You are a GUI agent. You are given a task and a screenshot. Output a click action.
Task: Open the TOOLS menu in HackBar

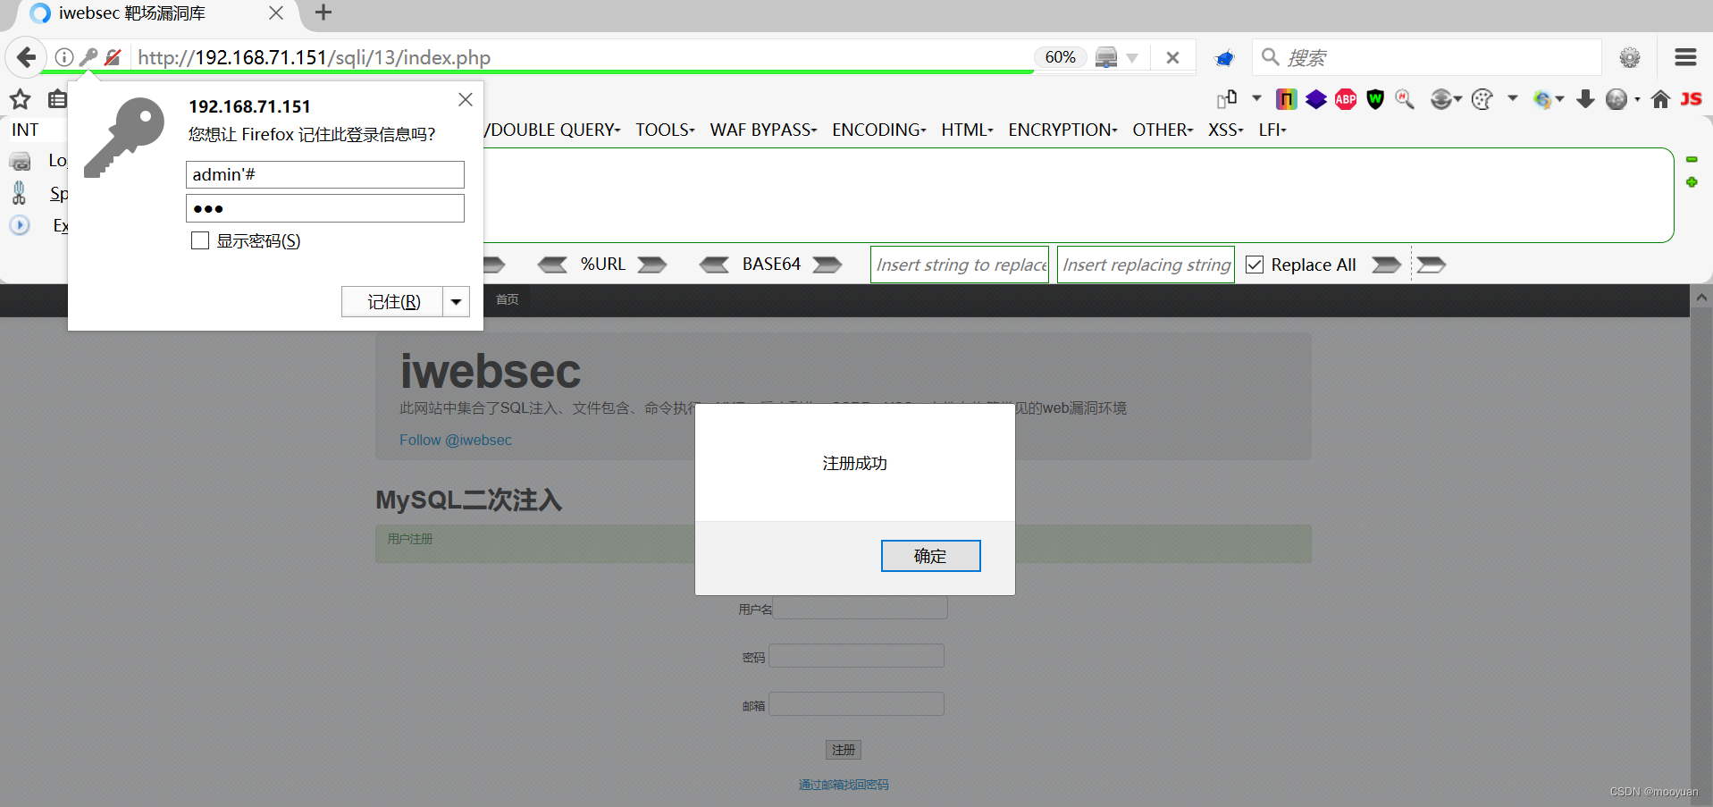tap(665, 130)
